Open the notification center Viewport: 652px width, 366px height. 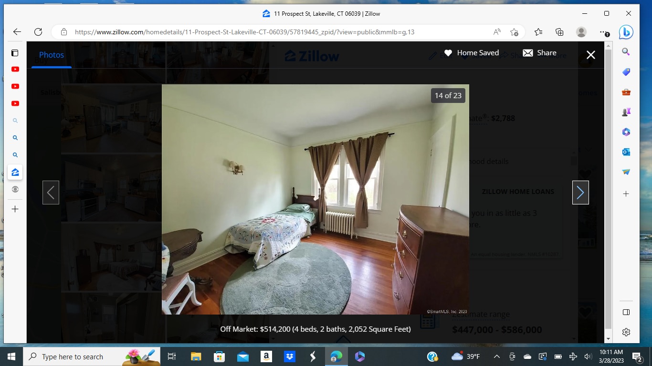(637, 356)
